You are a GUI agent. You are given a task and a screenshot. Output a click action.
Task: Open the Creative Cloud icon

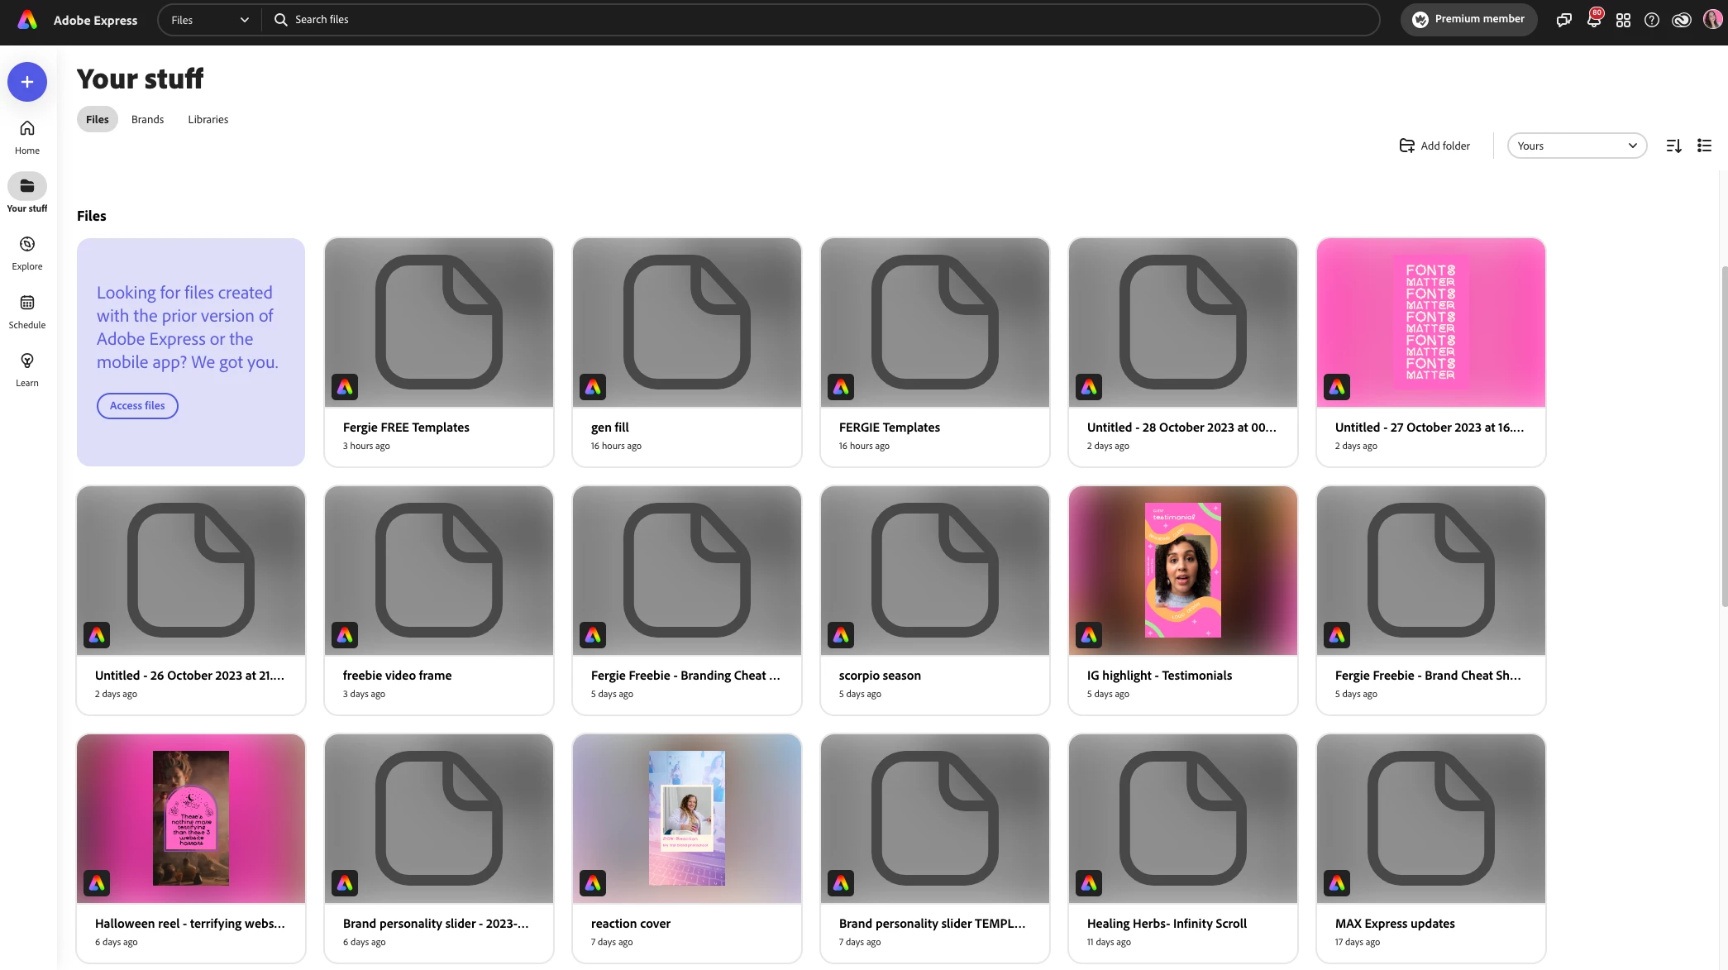click(x=1681, y=20)
